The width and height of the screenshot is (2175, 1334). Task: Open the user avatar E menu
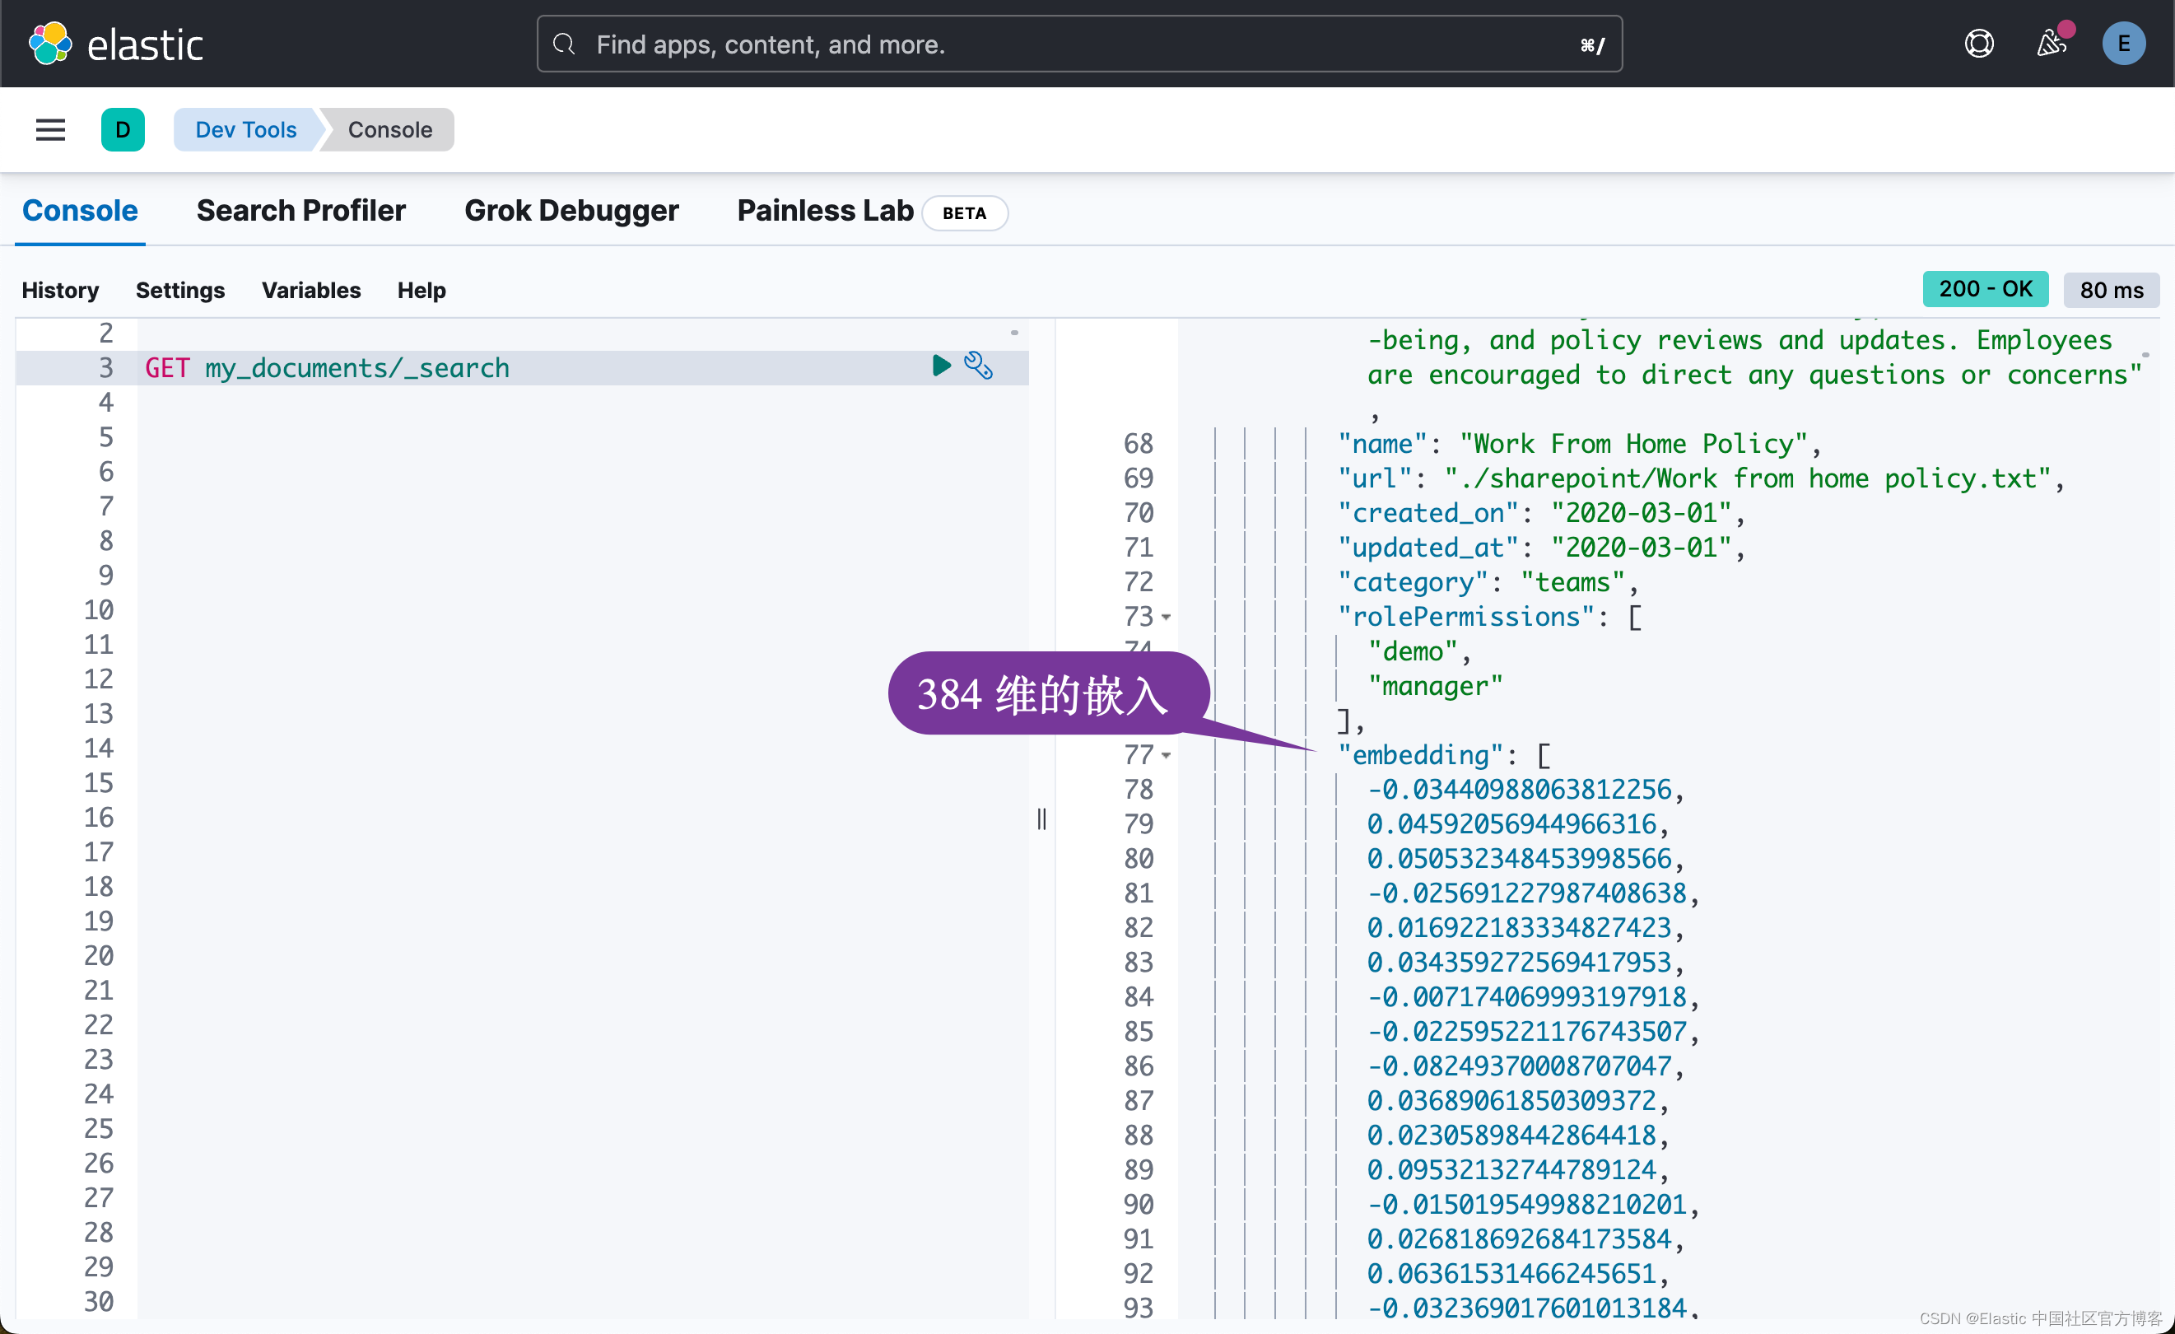[x=2123, y=44]
